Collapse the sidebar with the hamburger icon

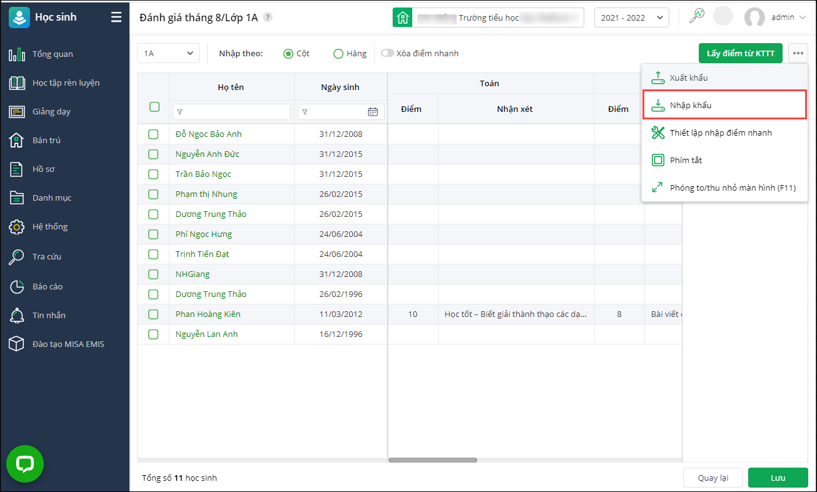click(116, 18)
